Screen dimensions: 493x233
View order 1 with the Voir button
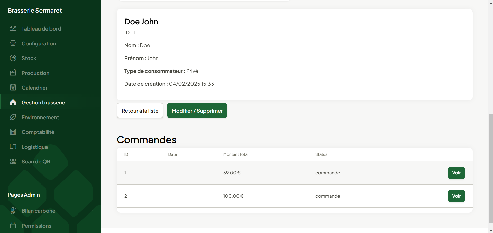click(x=456, y=173)
